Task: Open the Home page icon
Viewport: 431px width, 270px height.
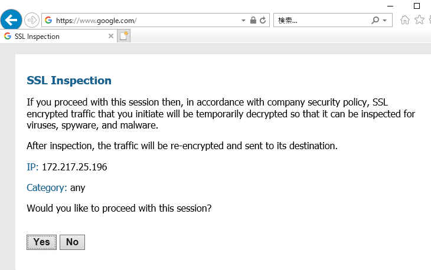Action: point(405,20)
